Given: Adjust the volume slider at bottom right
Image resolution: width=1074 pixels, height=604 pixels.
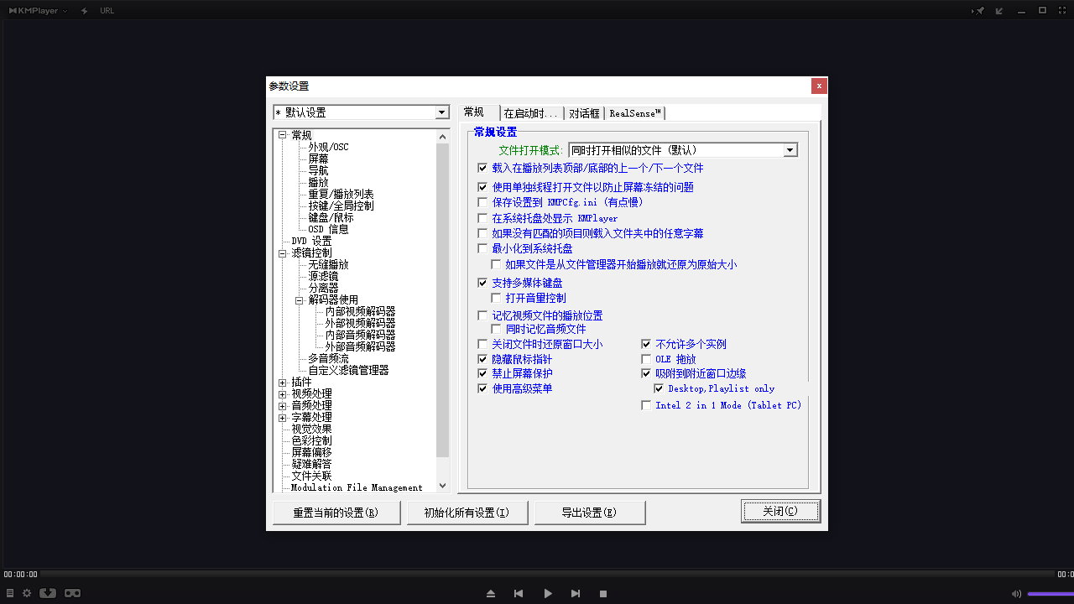Looking at the screenshot, I should click(1049, 593).
